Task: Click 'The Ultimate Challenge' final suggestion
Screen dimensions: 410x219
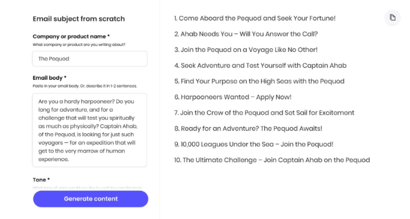Action: tap(272, 160)
